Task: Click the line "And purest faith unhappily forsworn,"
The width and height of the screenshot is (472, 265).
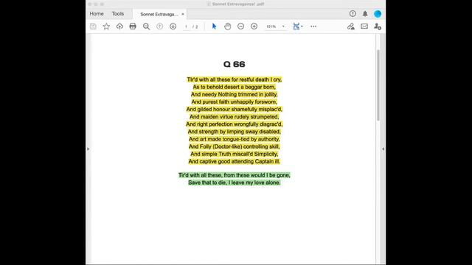Action: coord(235,102)
